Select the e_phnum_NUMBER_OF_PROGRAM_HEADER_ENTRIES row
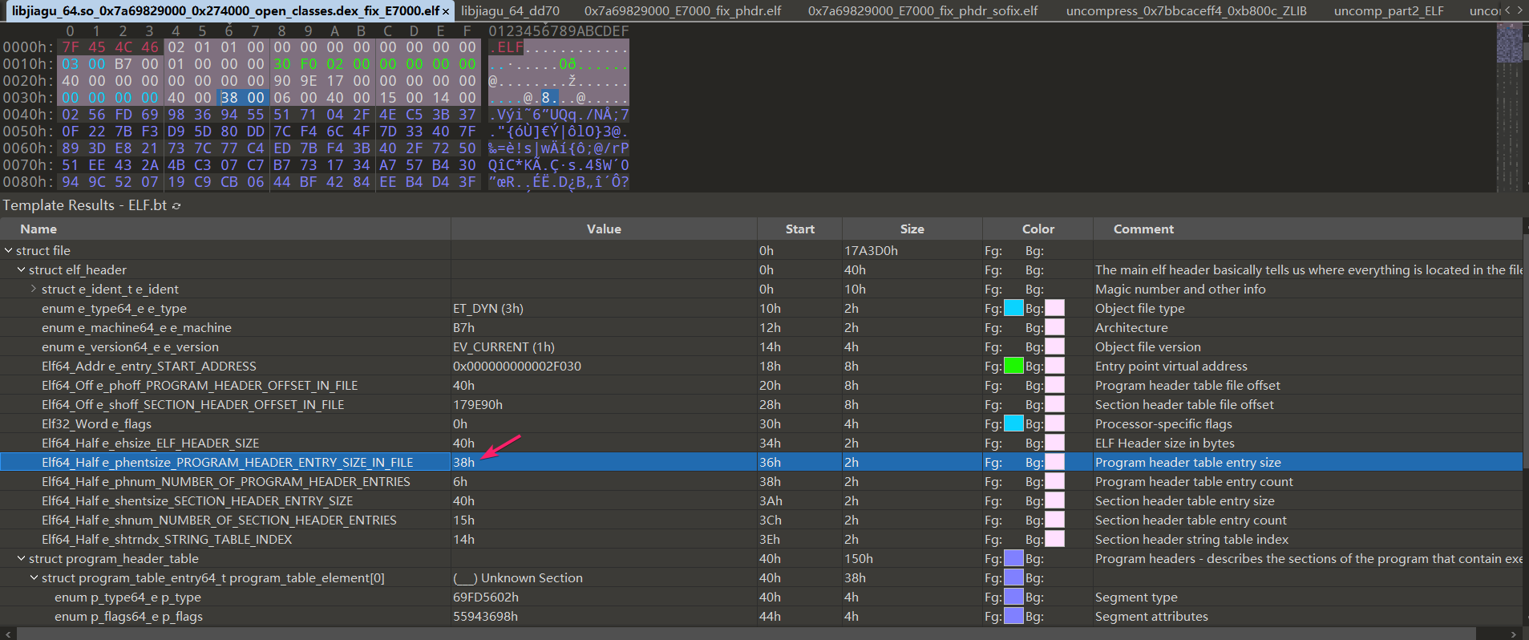This screenshot has height=640, width=1529. click(225, 482)
